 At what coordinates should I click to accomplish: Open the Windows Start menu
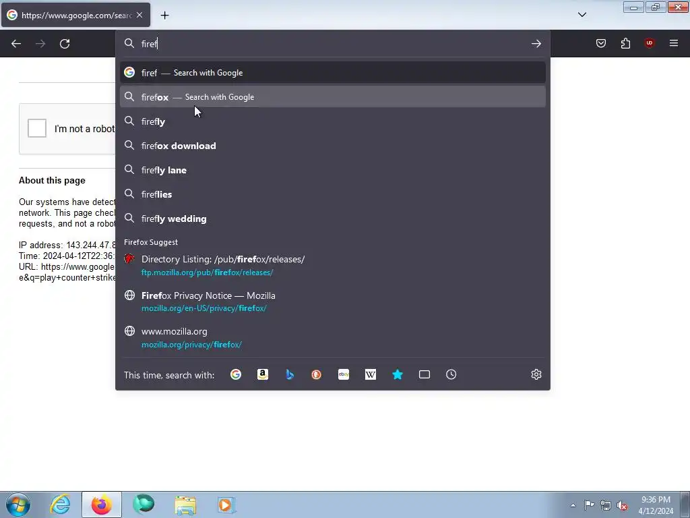click(18, 505)
